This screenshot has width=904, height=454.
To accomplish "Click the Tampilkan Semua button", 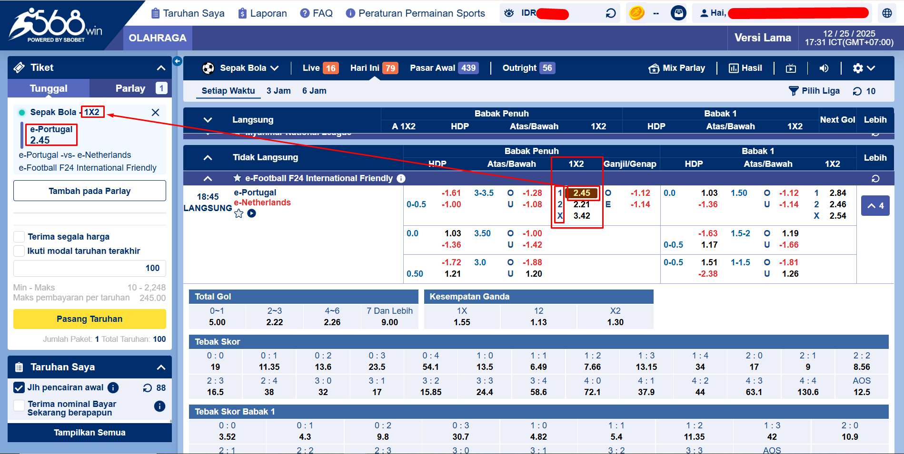I will (x=89, y=433).
